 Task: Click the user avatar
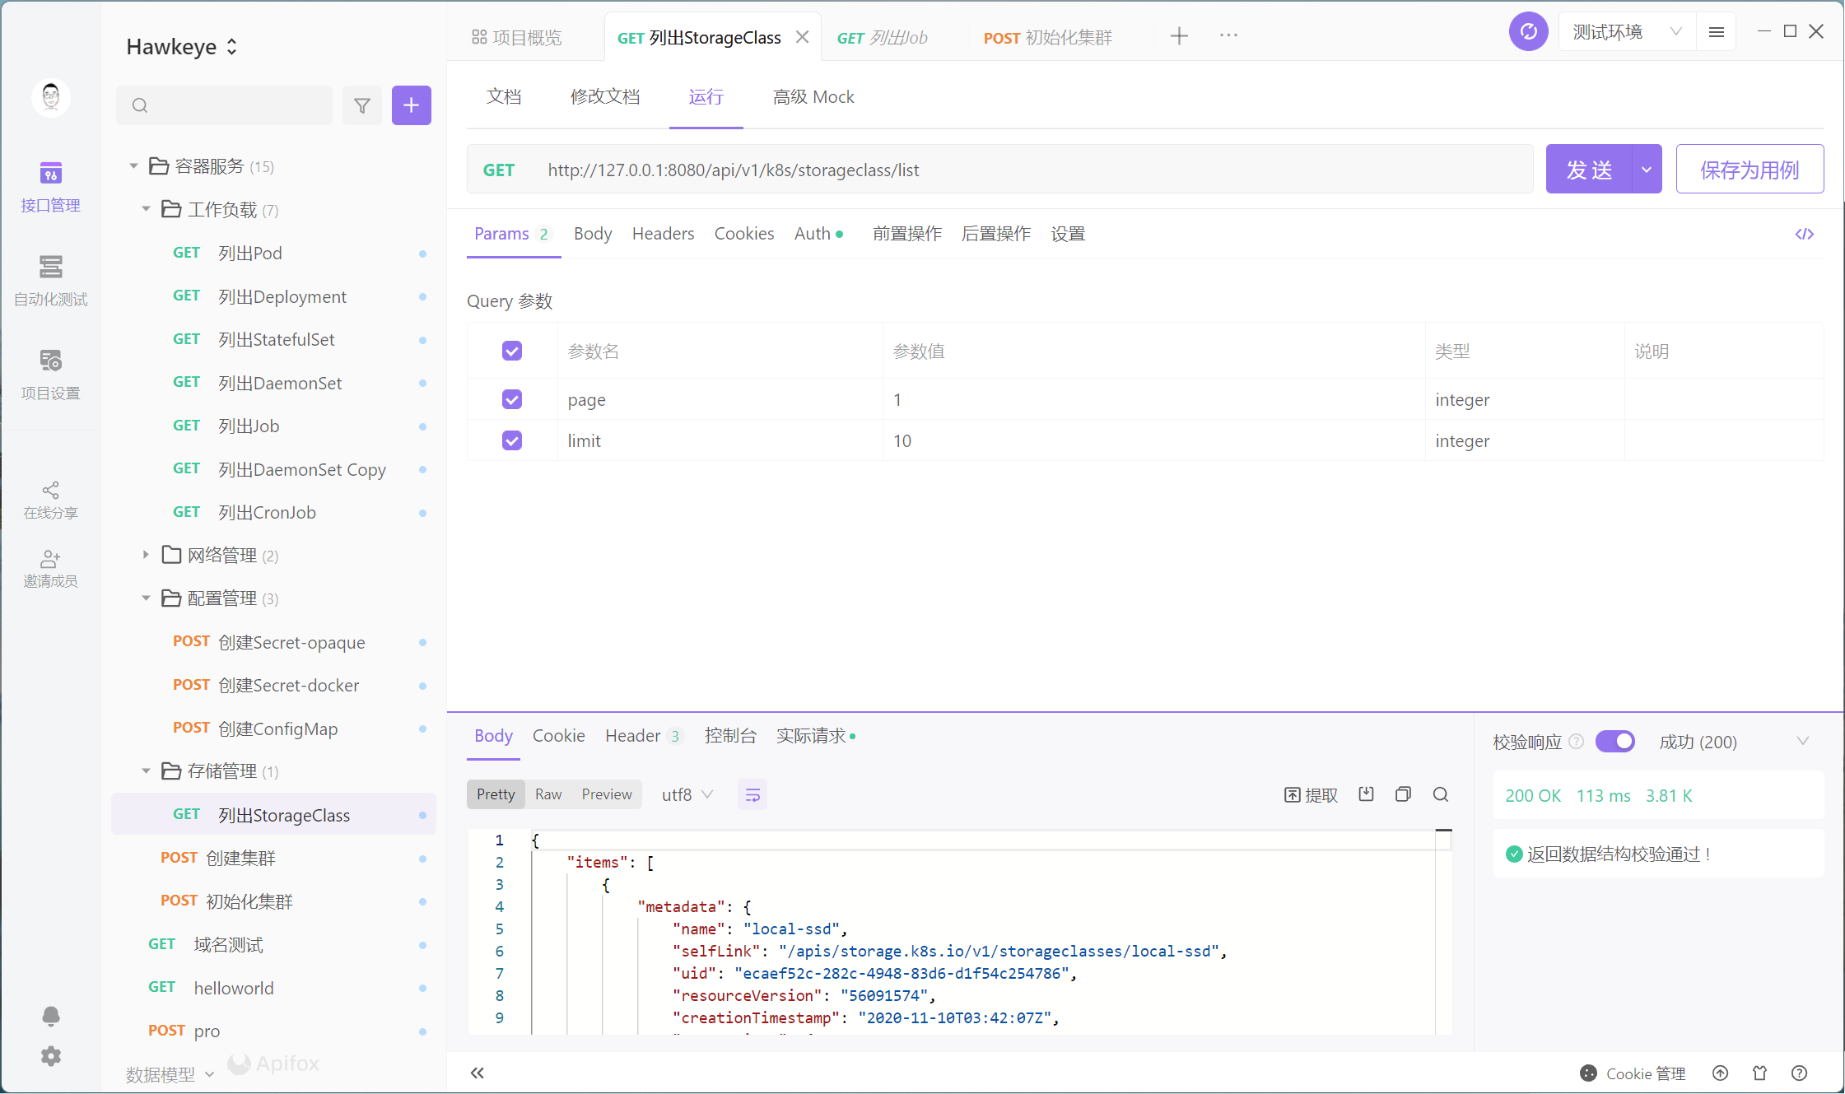pos(51,97)
